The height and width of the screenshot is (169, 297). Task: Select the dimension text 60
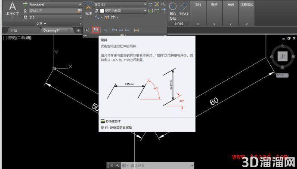tap(214, 101)
